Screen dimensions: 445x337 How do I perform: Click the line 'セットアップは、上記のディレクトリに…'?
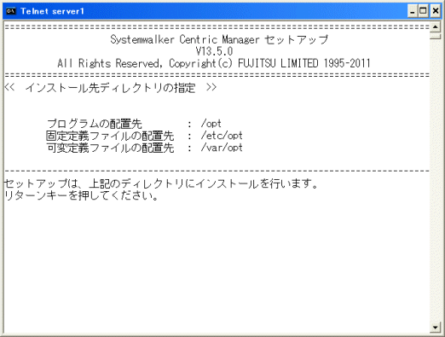[161, 183]
